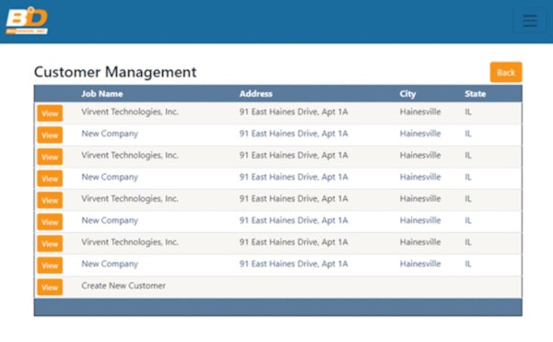Click View beside Create New Customer
This screenshot has height=342, width=553.
pyautogui.click(x=50, y=288)
